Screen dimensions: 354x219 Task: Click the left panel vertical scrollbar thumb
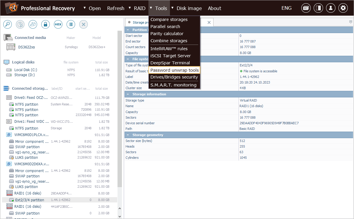tap(120, 109)
